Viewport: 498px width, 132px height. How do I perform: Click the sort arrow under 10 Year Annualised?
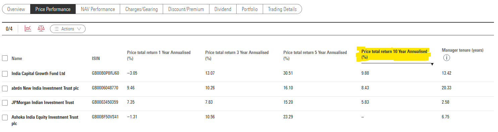coord(432,64)
